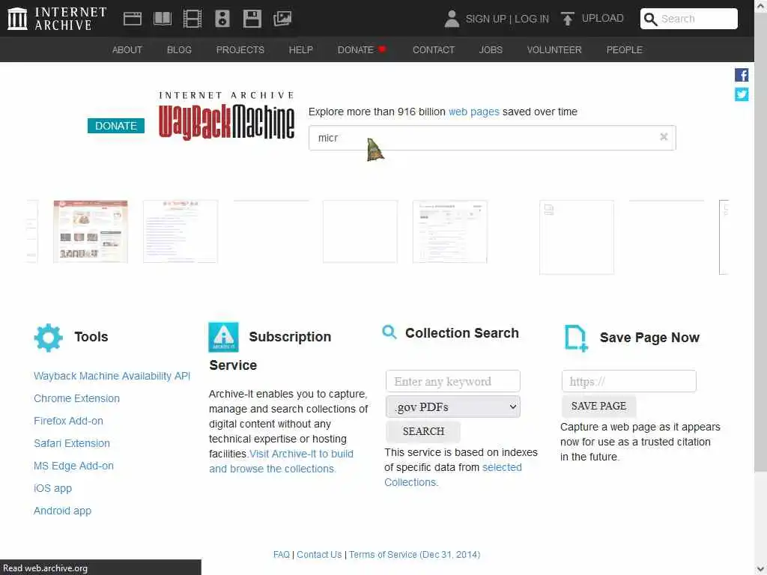Click the Collection Search magnifier icon
Image resolution: width=767 pixels, height=575 pixels.
(389, 332)
